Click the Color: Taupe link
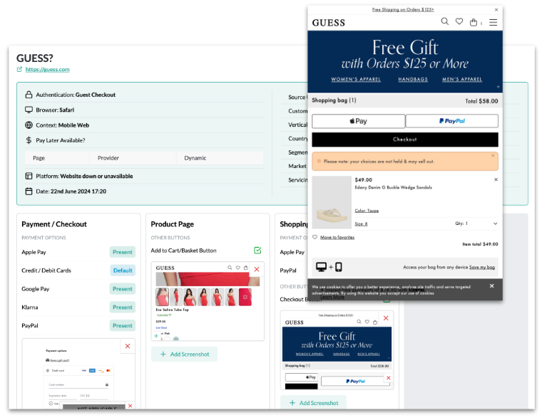This screenshot has width=547, height=420. coord(367,211)
